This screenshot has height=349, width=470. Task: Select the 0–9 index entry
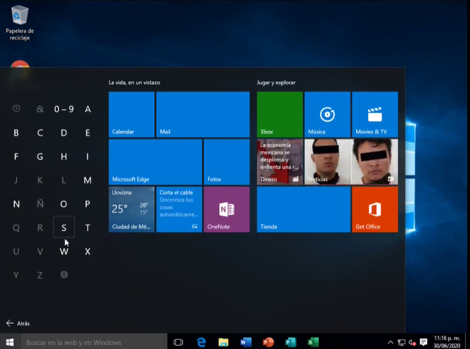tap(64, 109)
